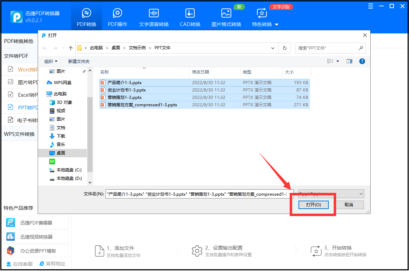Sort files by 类型 column

click(x=247, y=72)
